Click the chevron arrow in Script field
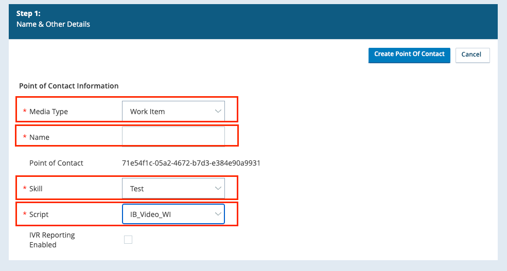 tap(218, 214)
